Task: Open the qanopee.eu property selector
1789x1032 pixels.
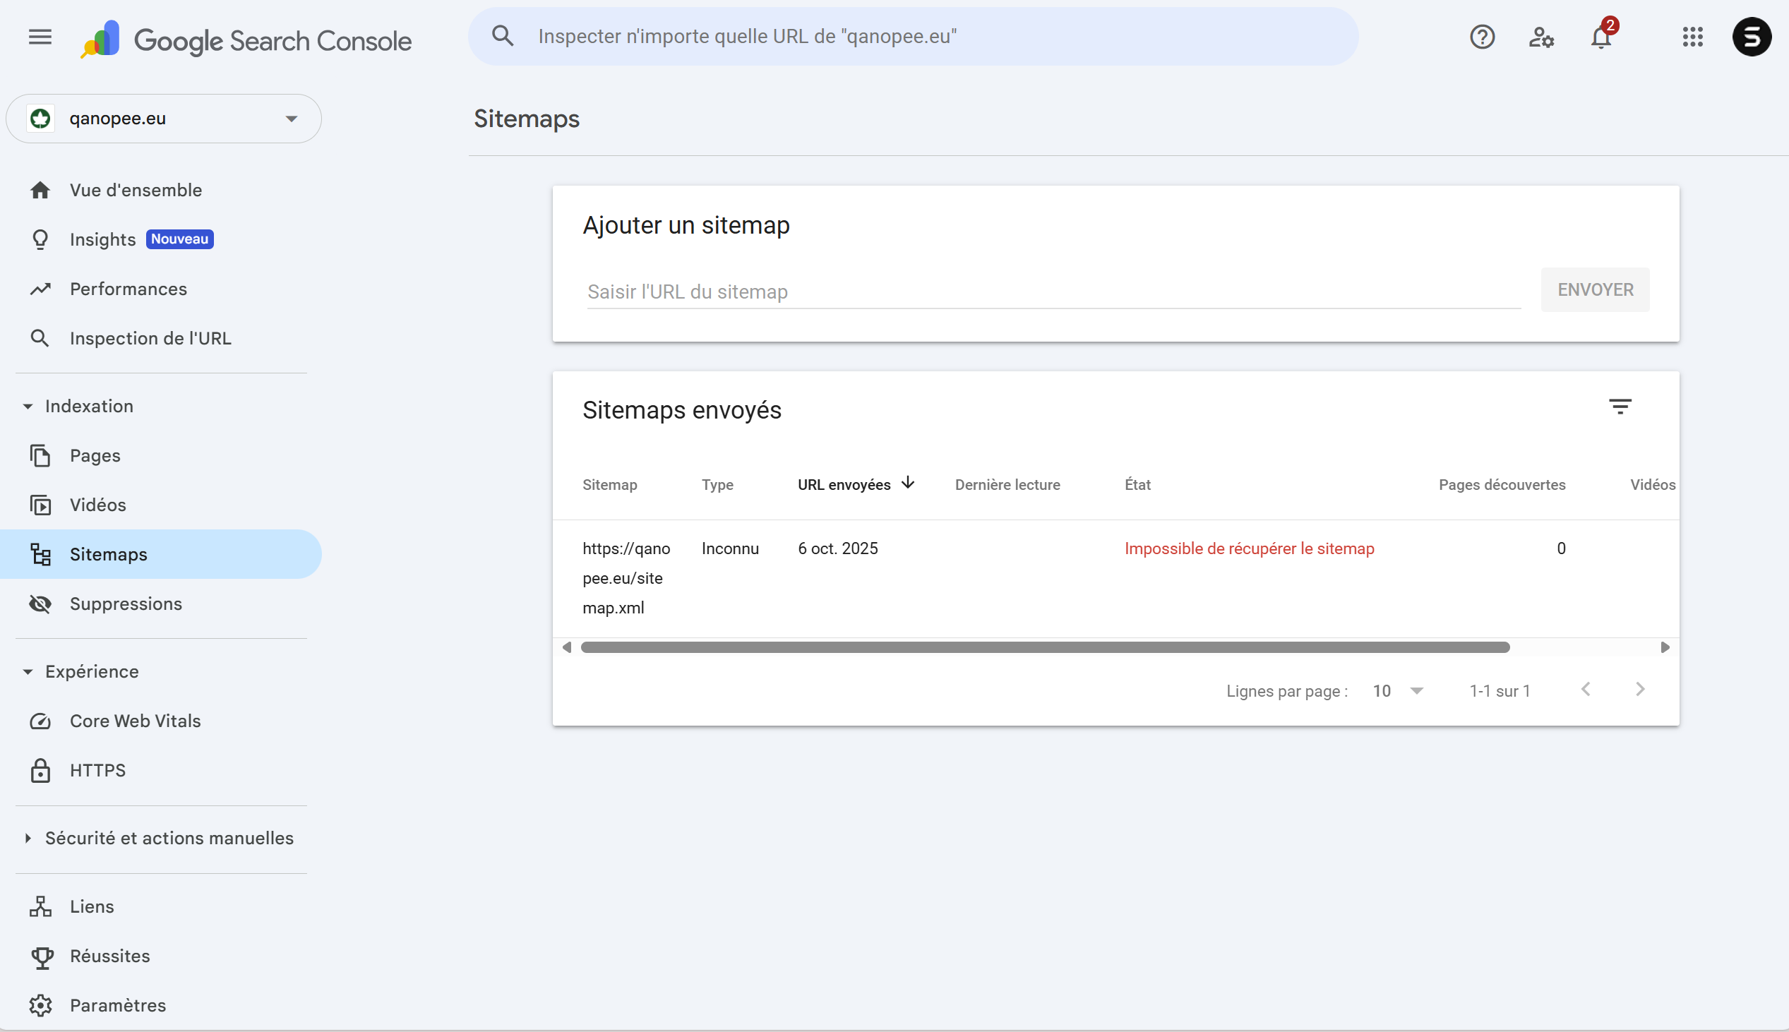Action: pyautogui.click(x=164, y=119)
